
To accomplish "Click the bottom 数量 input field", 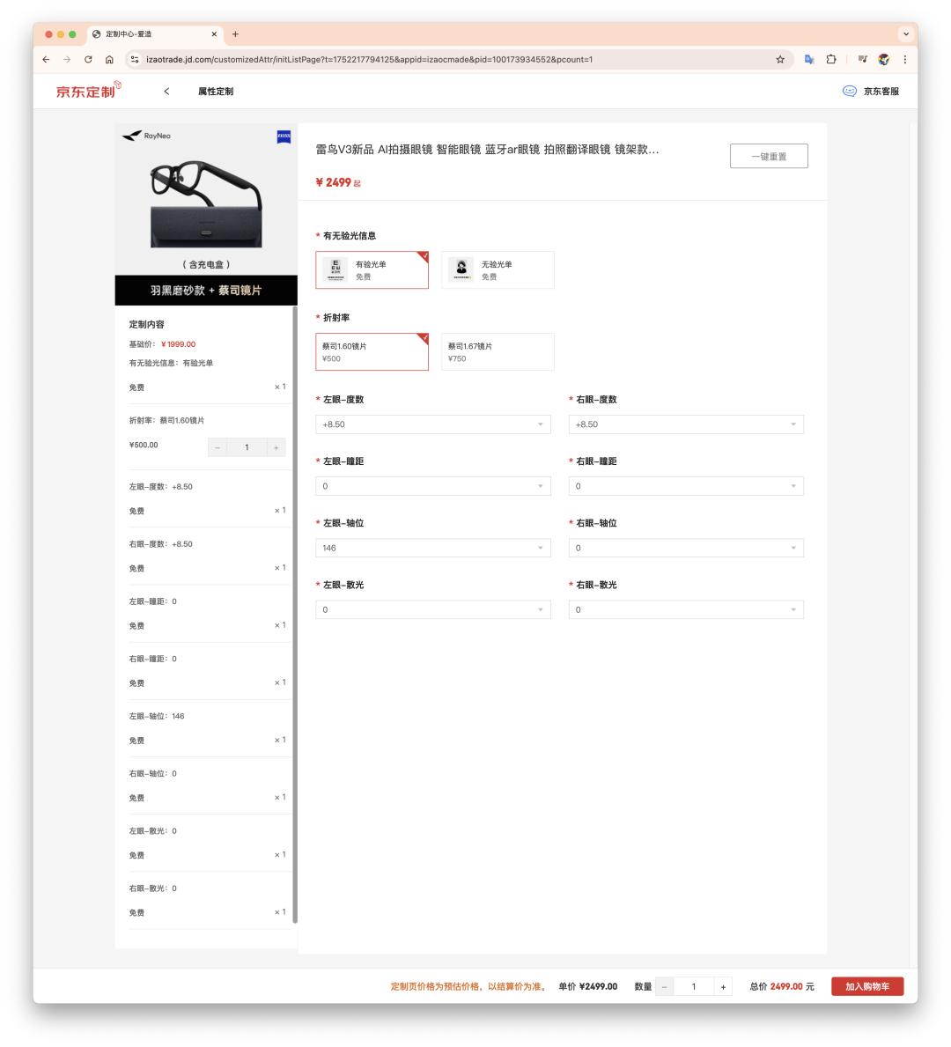I will [x=694, y=987].
